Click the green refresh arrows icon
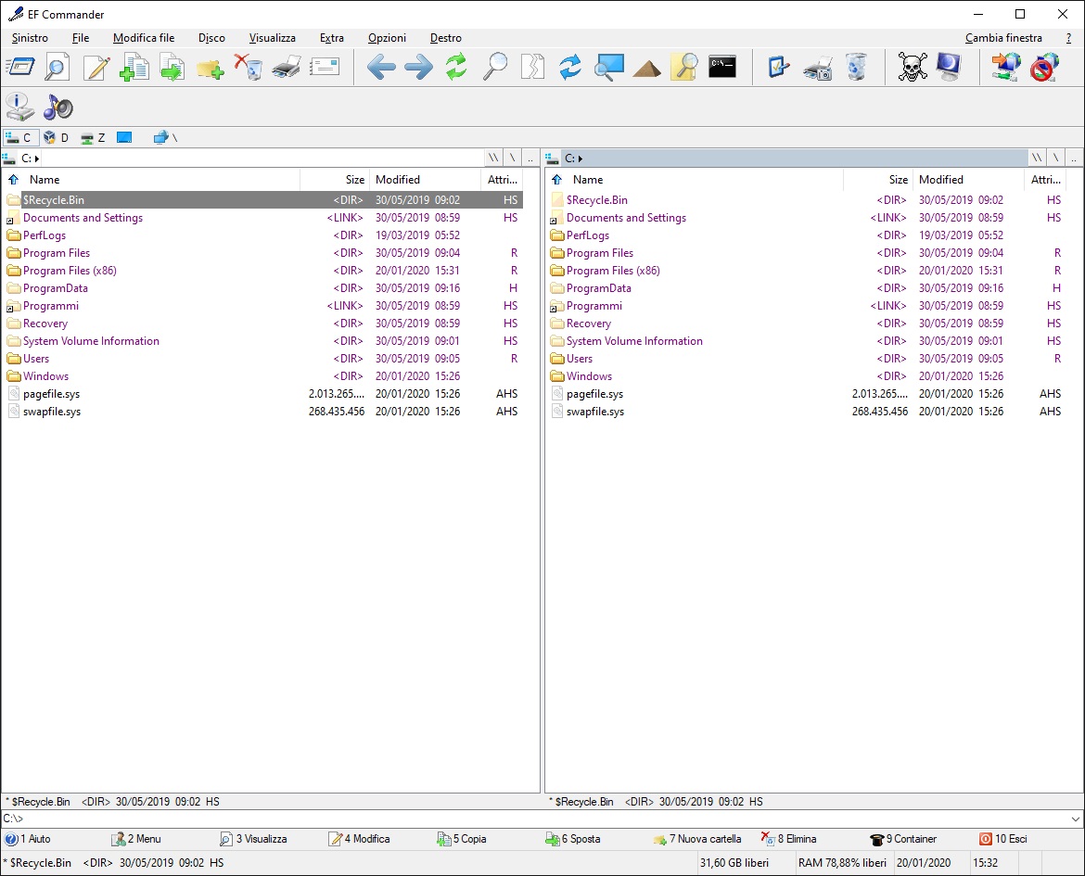Image resolution: width=1085 pixels, height=876 pixels. point(456,67)
